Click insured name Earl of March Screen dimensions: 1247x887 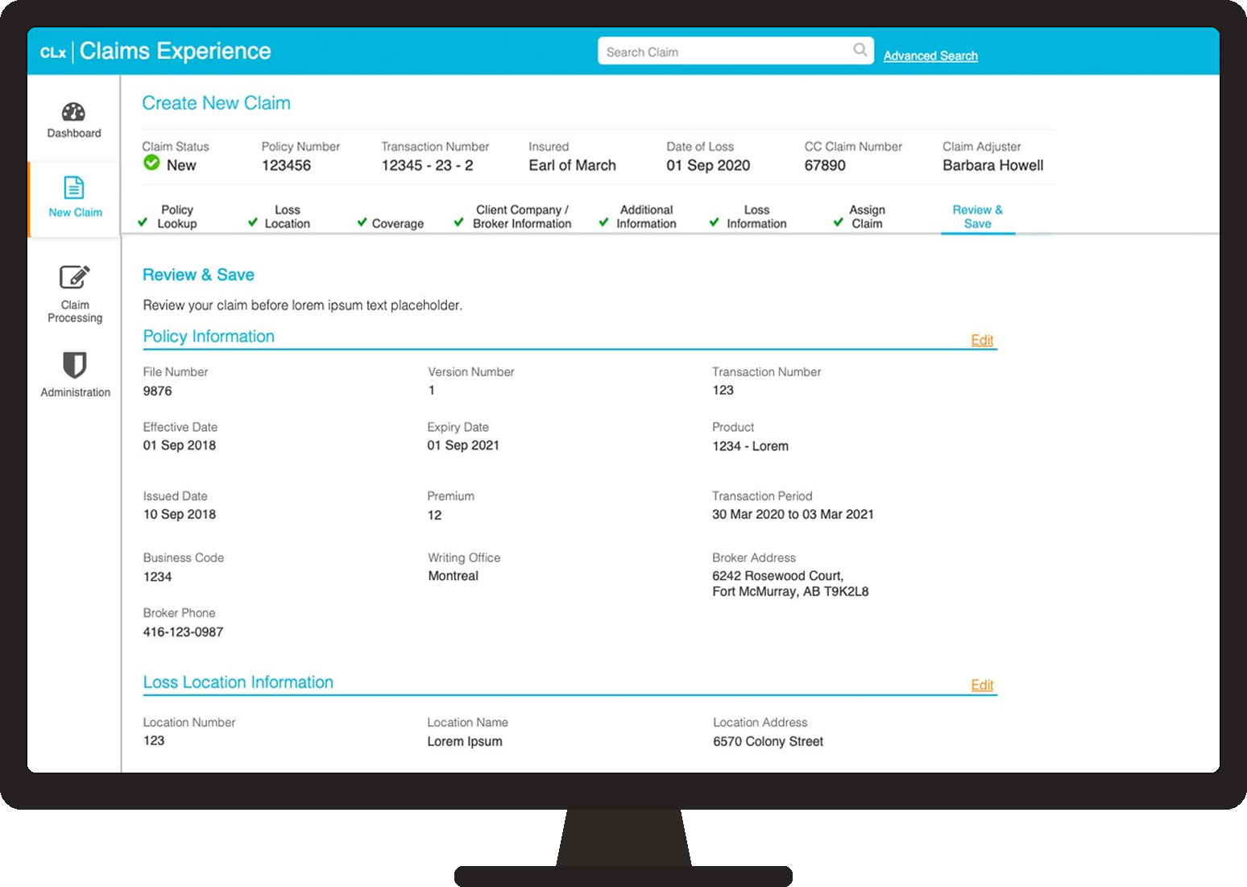(x=572, y=165)
